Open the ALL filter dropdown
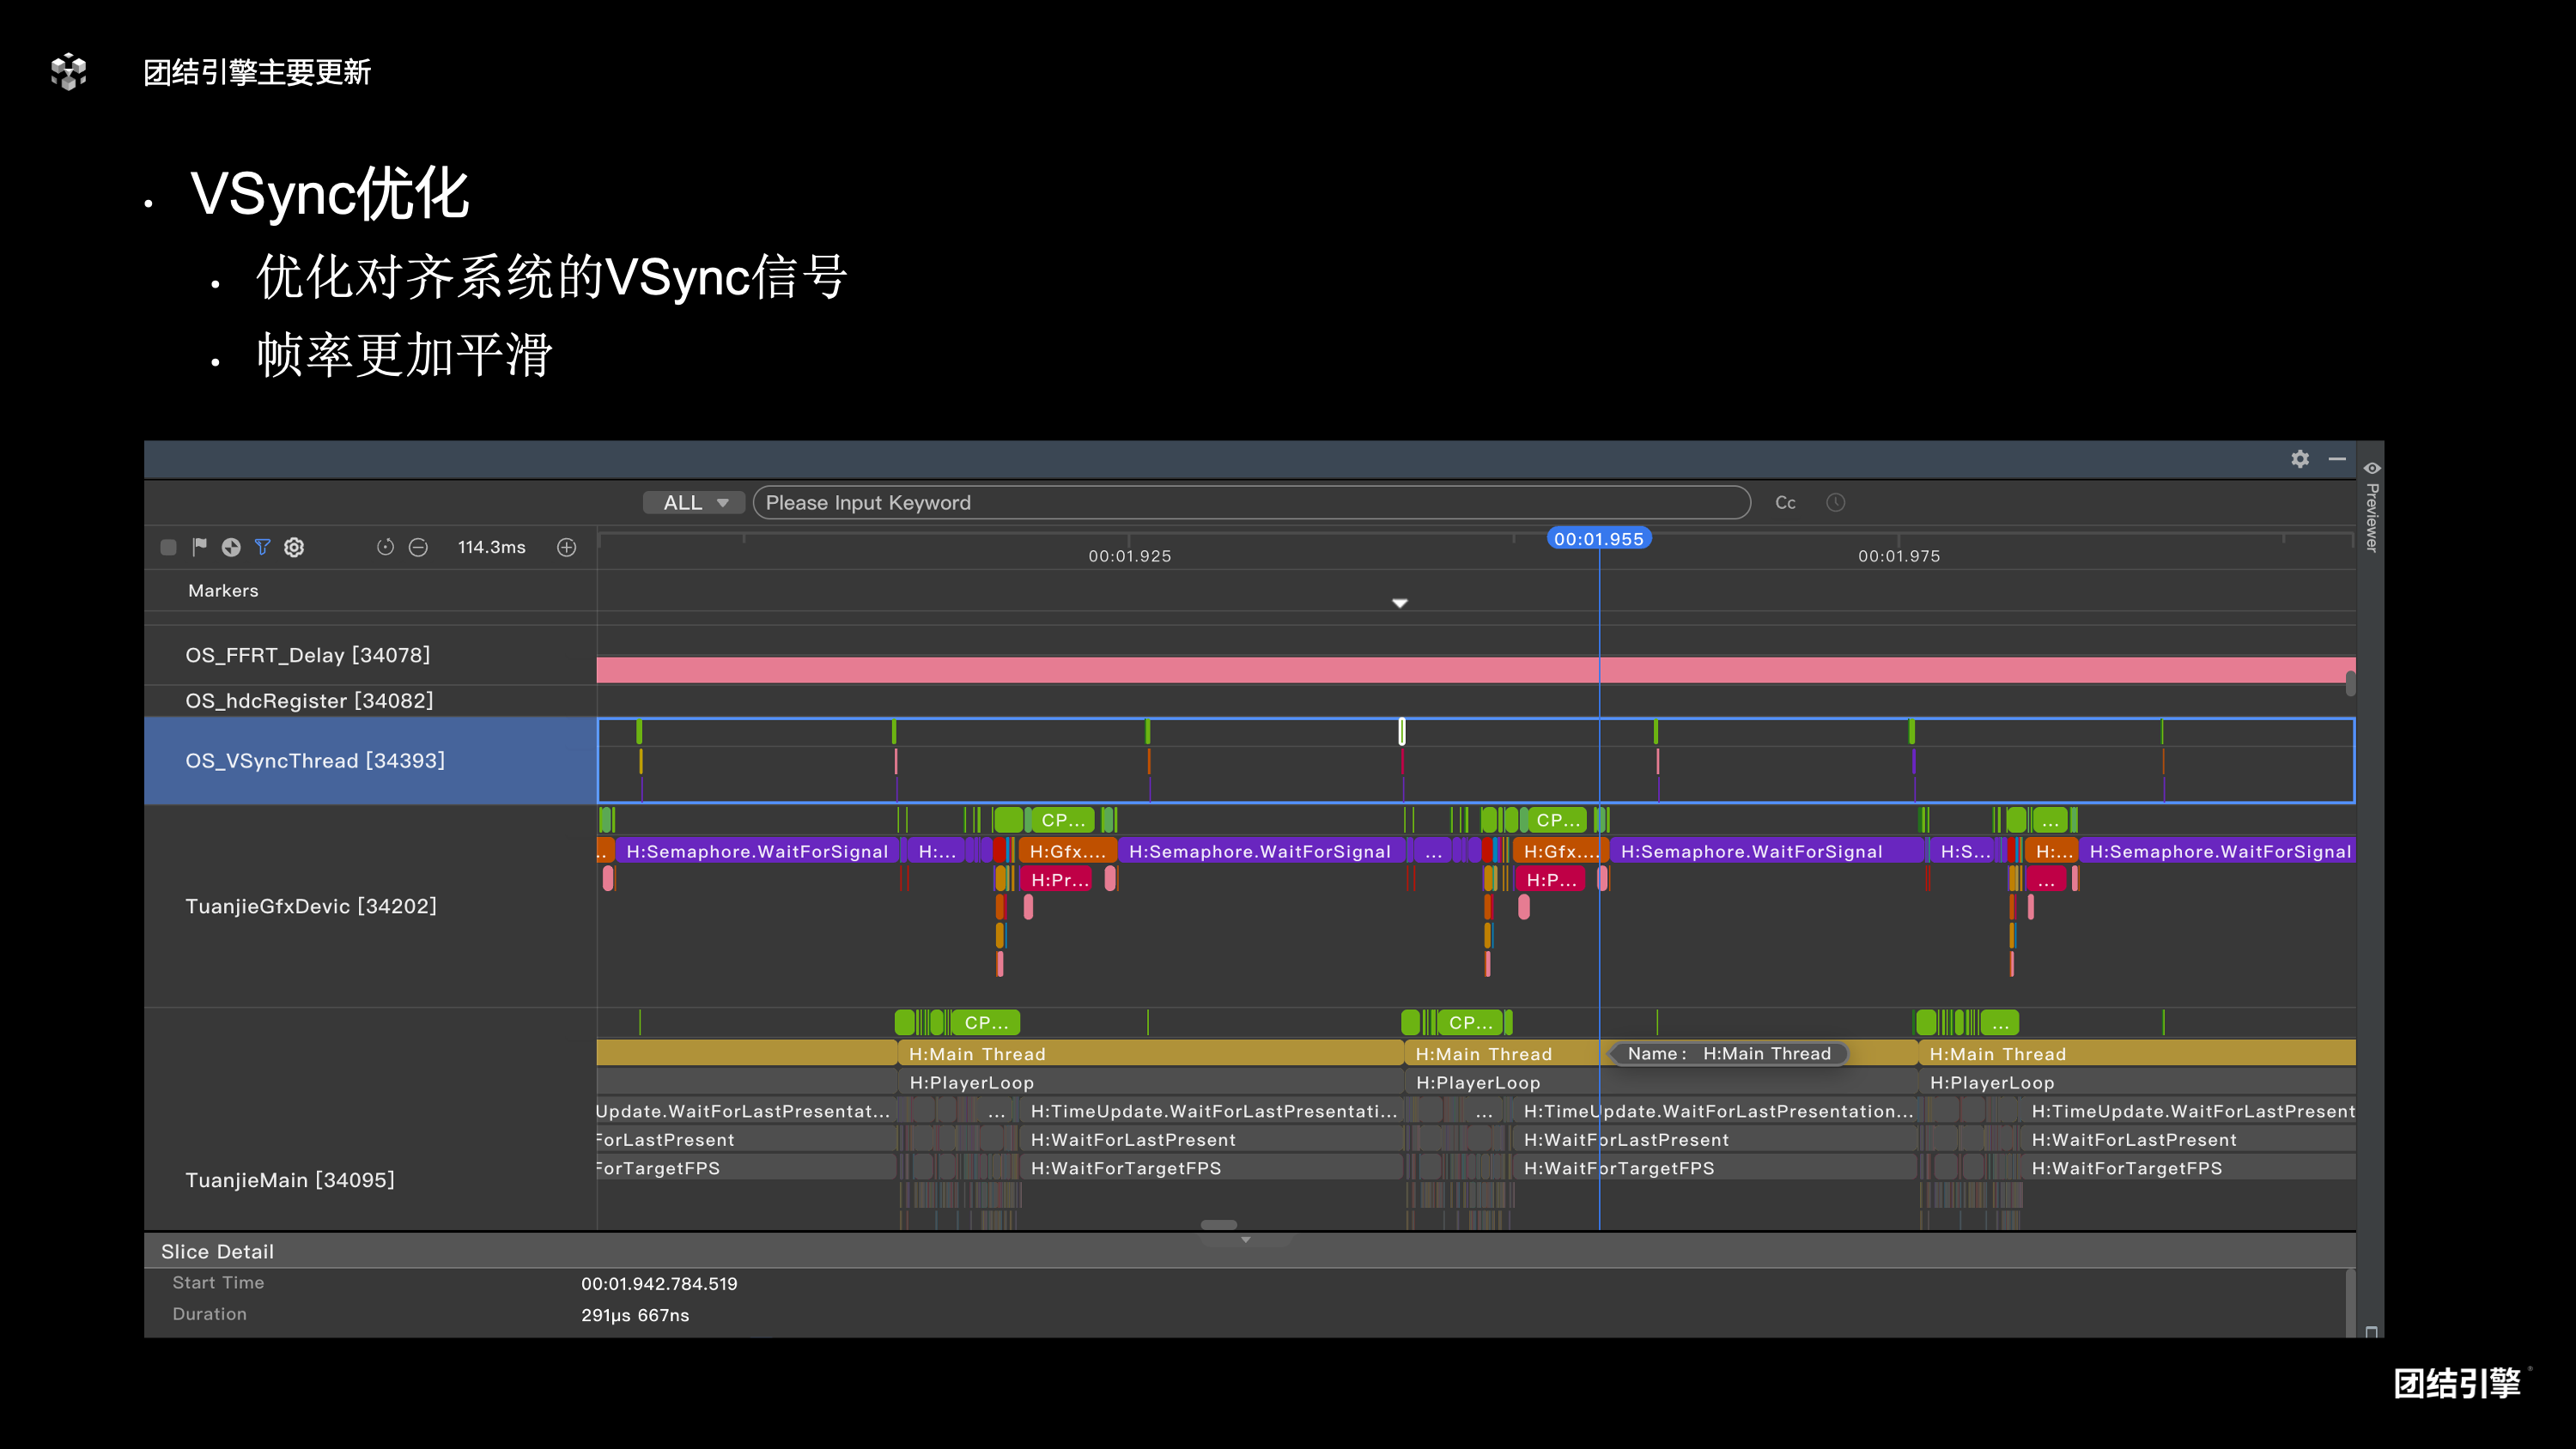 click(x=694, y=502)
